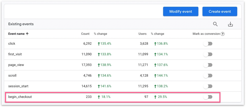This screenshot has height=107, width=246.
Task: Click the Modify event button
Action: point(180,11)
